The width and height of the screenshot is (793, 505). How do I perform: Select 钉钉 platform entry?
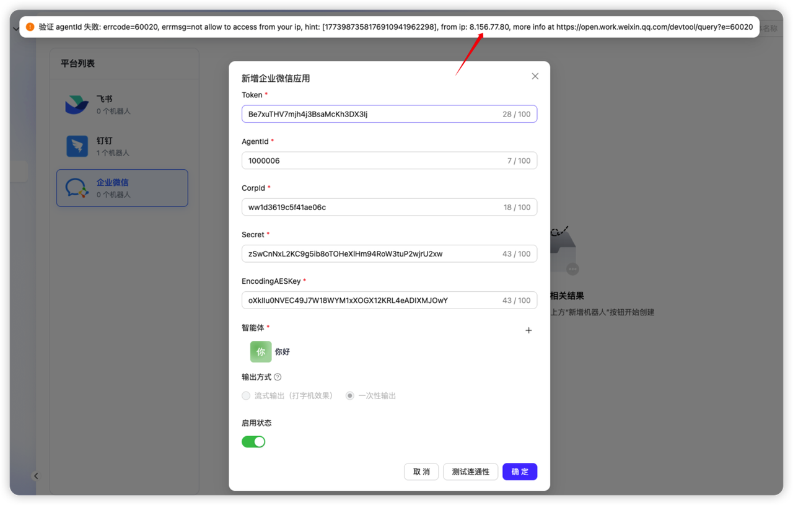122,146
